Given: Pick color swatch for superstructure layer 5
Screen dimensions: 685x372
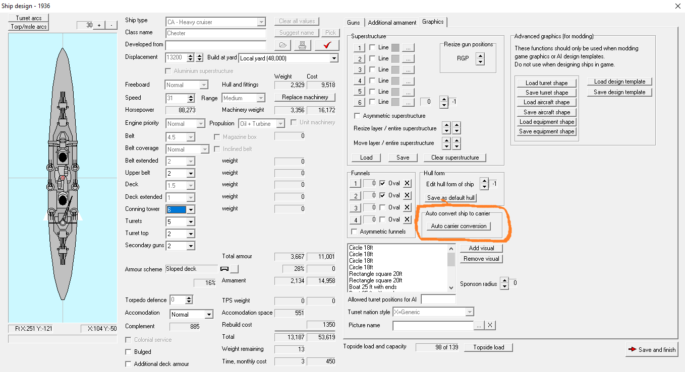Looking at the screenshot, I should click(396, 92).
